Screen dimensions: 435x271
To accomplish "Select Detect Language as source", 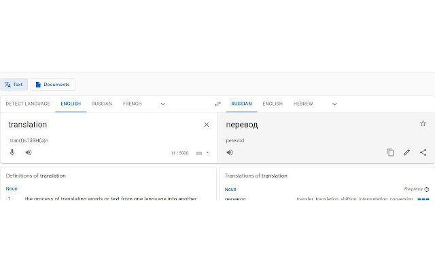I will (28, 104).
